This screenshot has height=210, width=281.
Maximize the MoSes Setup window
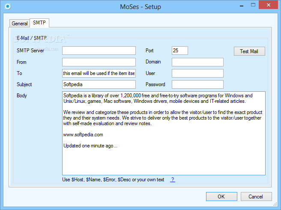point(253,5)
